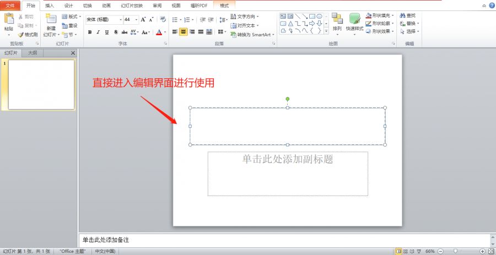This screenshot has height=255, width=496.
Task: Select the triangle shape in gallery
Action: click(x=290, y=24)
